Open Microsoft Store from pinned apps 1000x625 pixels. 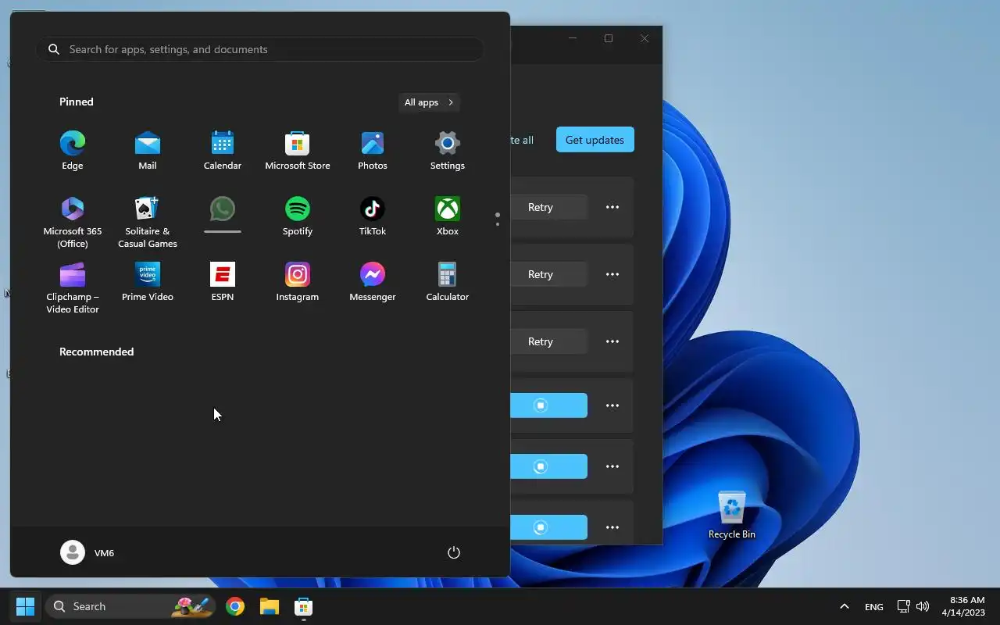pyautogui.click(x=298, y=151)
